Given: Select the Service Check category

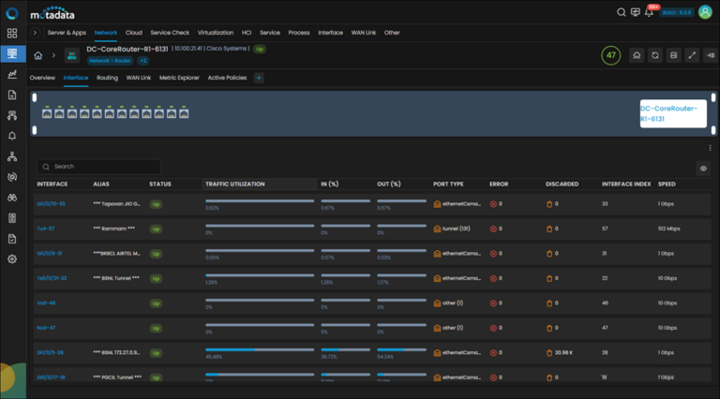Looking at the screenshot, I should [170, 33].
